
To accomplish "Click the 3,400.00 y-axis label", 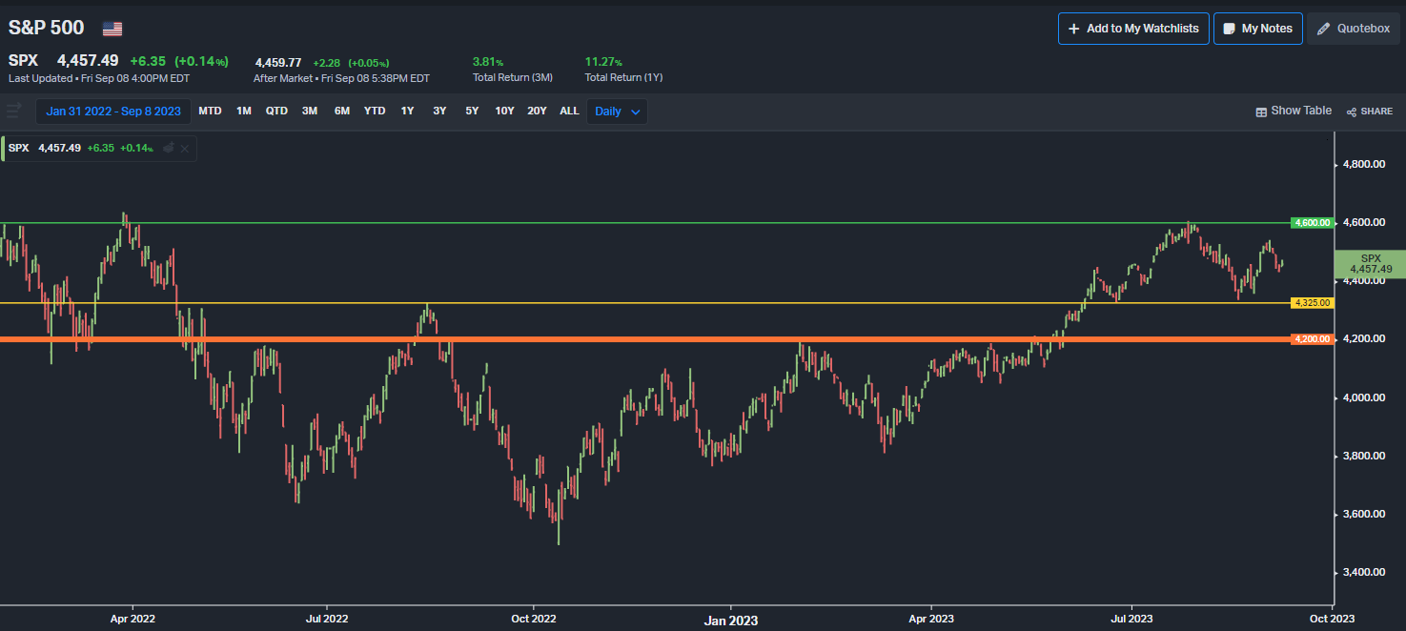I will click(x=1363, y=572).
